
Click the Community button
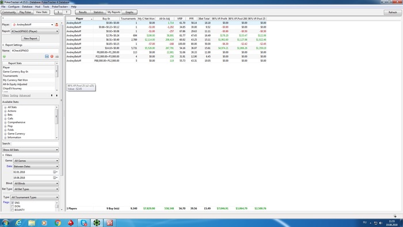9,12
